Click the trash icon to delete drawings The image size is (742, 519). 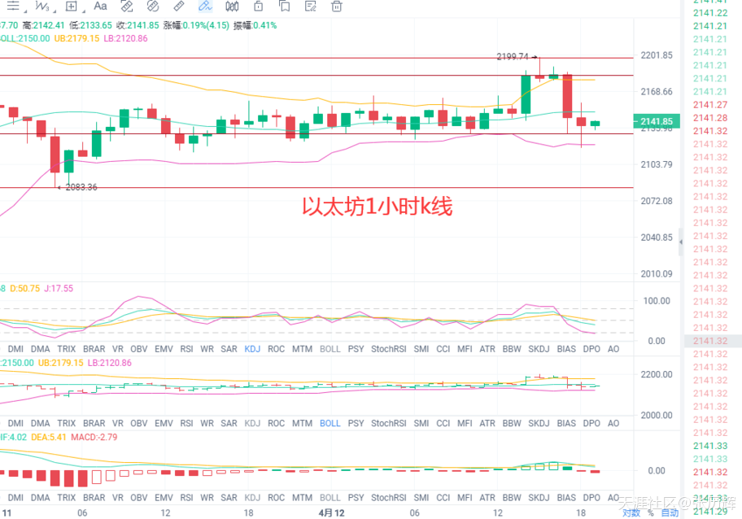pos(336,6)
